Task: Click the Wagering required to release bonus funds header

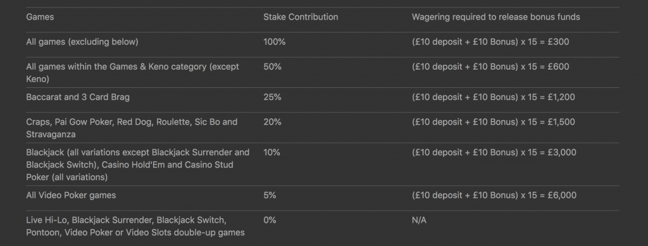Action: point(495,17)
